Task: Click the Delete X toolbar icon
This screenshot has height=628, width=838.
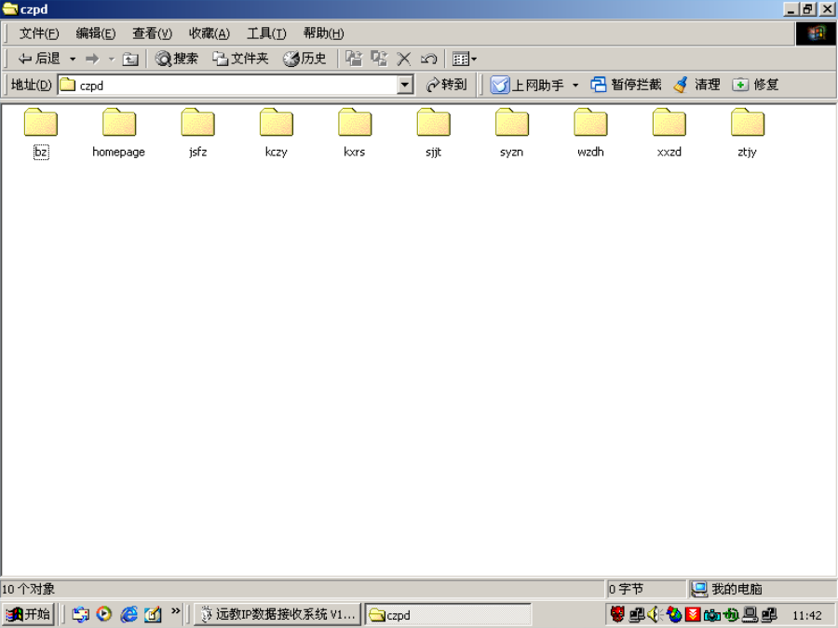Action: tap(404, 59)
